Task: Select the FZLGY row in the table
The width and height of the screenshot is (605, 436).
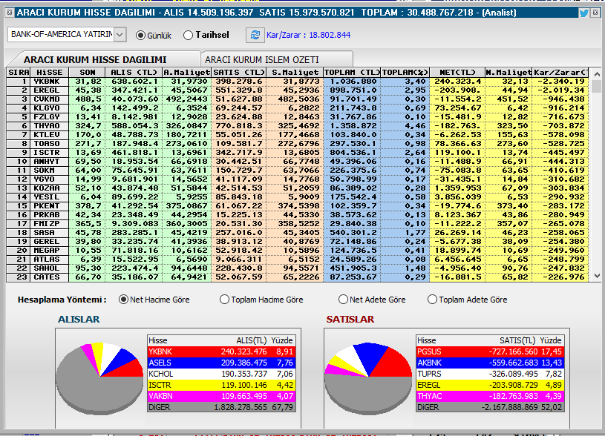Action: (298, 117)
